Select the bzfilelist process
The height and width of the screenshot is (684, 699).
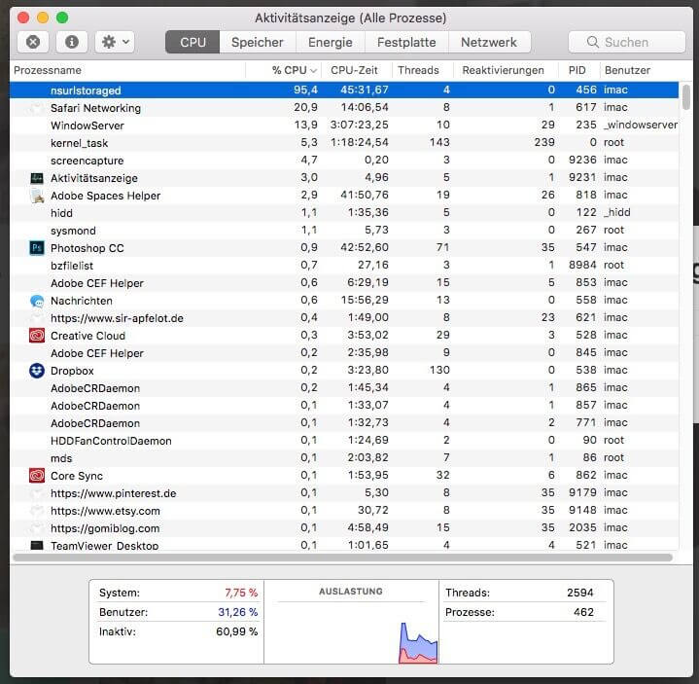pyautogui.click(x=72, y=266)
